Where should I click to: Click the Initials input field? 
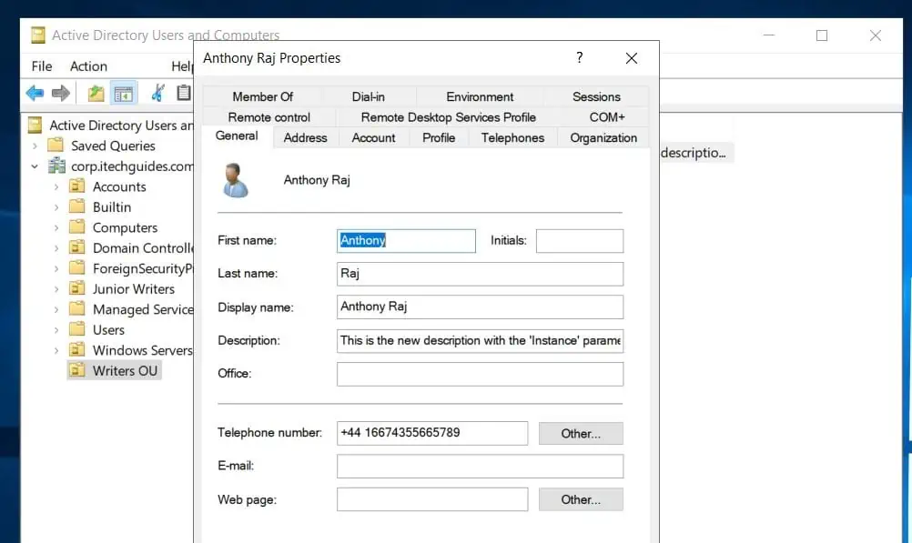579,241
